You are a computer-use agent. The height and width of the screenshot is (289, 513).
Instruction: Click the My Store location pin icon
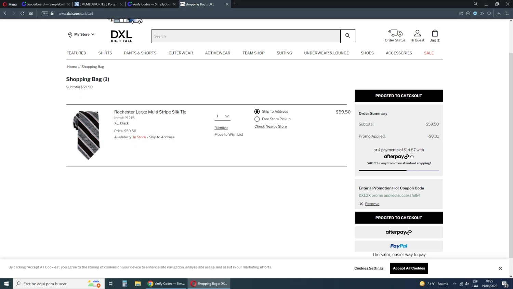(x=70, y=35)
